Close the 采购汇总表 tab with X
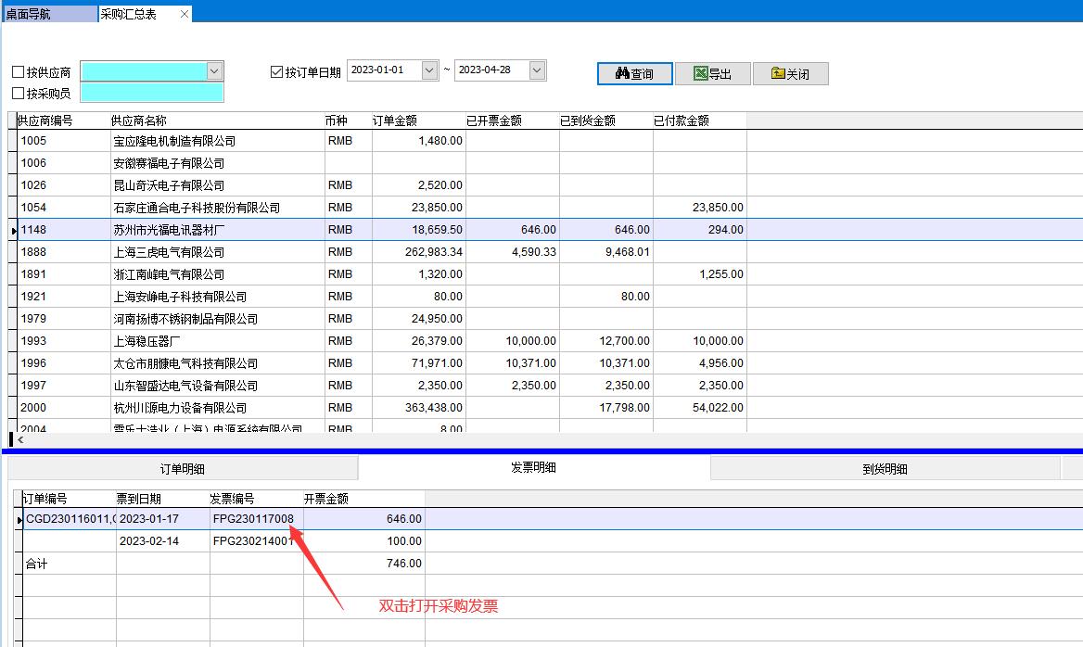 tap(185, 14)
